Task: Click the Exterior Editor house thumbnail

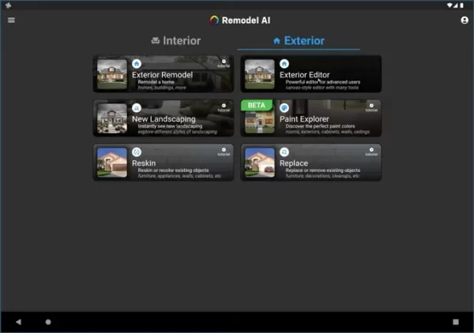Action: coord(260,74)
